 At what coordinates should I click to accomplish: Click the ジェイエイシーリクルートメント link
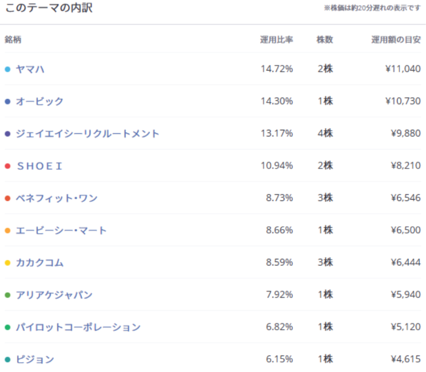click(x=88, y=134)
